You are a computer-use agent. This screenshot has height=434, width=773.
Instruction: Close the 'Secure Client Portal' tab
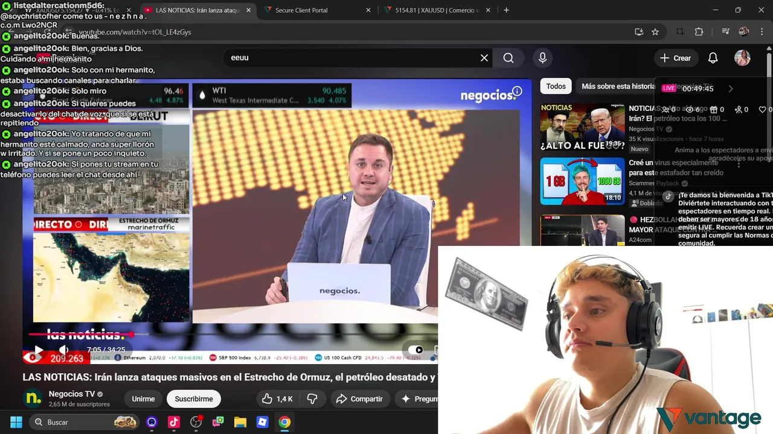(x=368, y=10)
